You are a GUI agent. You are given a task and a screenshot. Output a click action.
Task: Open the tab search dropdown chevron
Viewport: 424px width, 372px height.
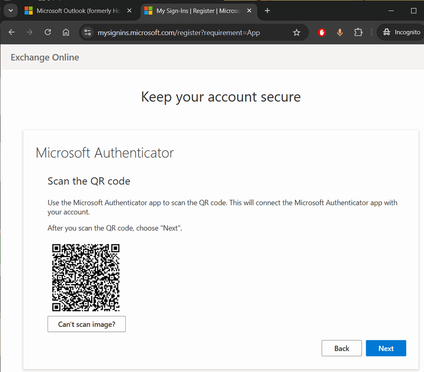(x=10, y=10)
